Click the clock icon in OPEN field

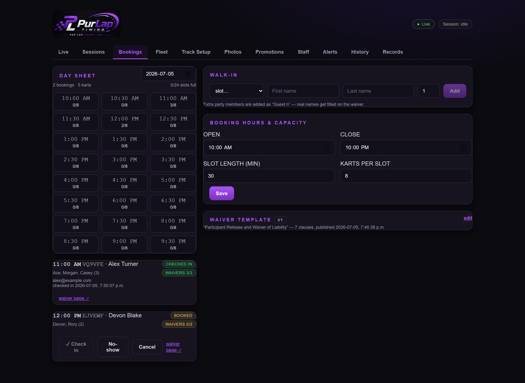pyautogui.click(x=326, y=148)
